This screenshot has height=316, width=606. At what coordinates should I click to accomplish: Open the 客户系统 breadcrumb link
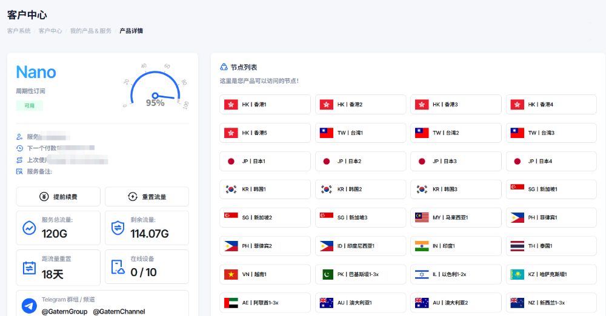19,31
